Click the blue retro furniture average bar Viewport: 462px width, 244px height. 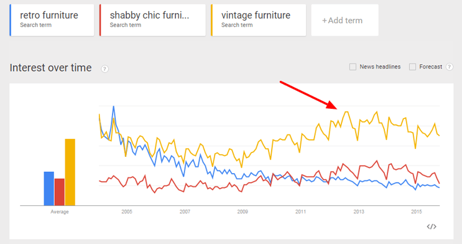tap(49, 189)
